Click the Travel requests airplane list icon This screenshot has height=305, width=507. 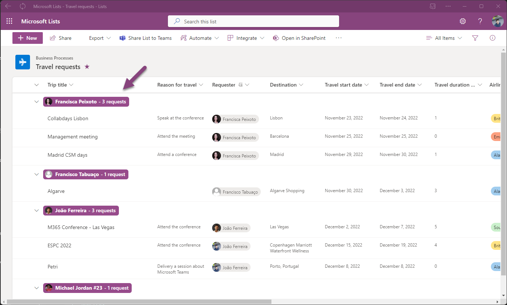[x=23, y=62]
